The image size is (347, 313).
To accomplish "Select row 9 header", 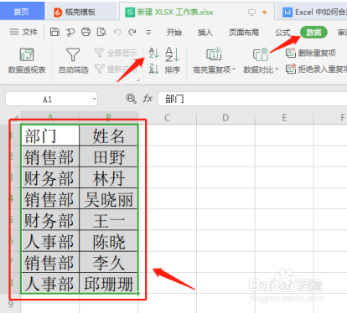I will (11, 304).
